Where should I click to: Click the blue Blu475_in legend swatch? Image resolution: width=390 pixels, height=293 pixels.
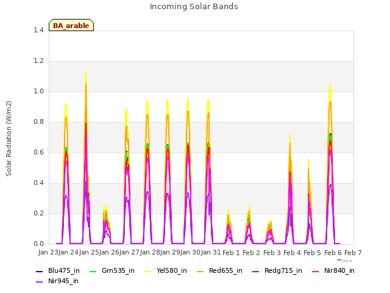point(39,271)
